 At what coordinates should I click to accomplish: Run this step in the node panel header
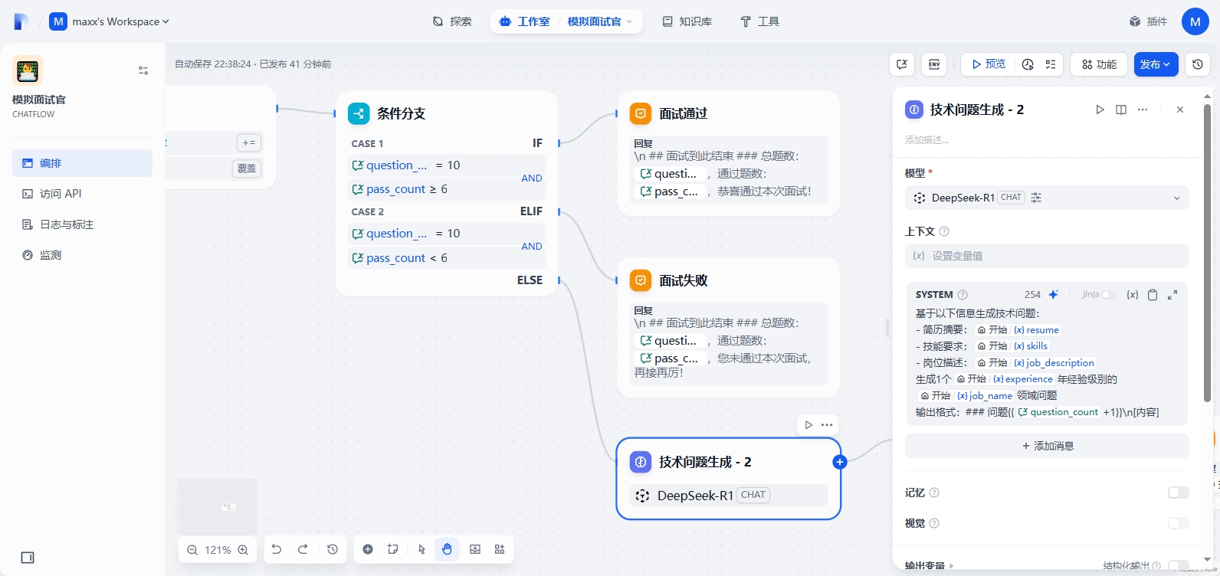click(x=1100, y=110)
